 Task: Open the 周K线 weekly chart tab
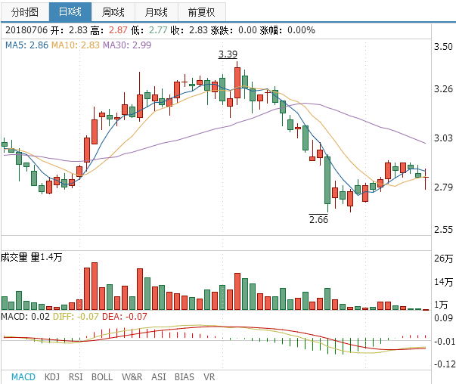113,12
